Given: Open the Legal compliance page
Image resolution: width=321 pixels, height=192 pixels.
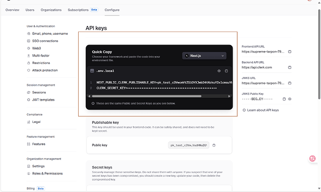Looking at the screenshot, I should (36, 122).
